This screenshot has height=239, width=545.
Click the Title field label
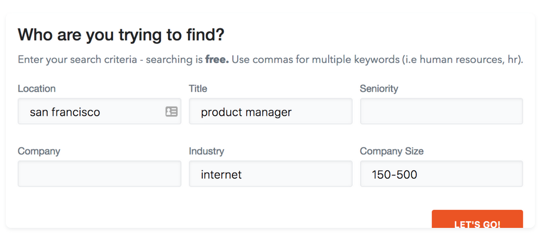(198, 89)
